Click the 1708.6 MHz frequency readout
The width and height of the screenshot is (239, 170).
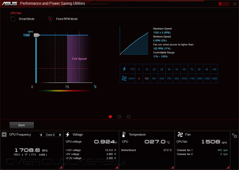coord(31,150)
